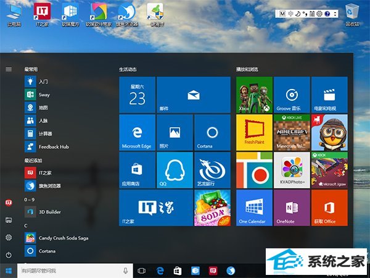370x278 pixels.
Task: Click the IT之家 icon in Start sidebar
Action: coord(9,203)
